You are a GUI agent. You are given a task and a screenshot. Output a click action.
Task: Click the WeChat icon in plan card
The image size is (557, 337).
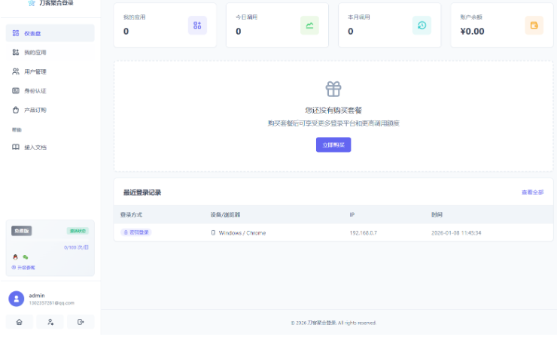pos(25,257)
